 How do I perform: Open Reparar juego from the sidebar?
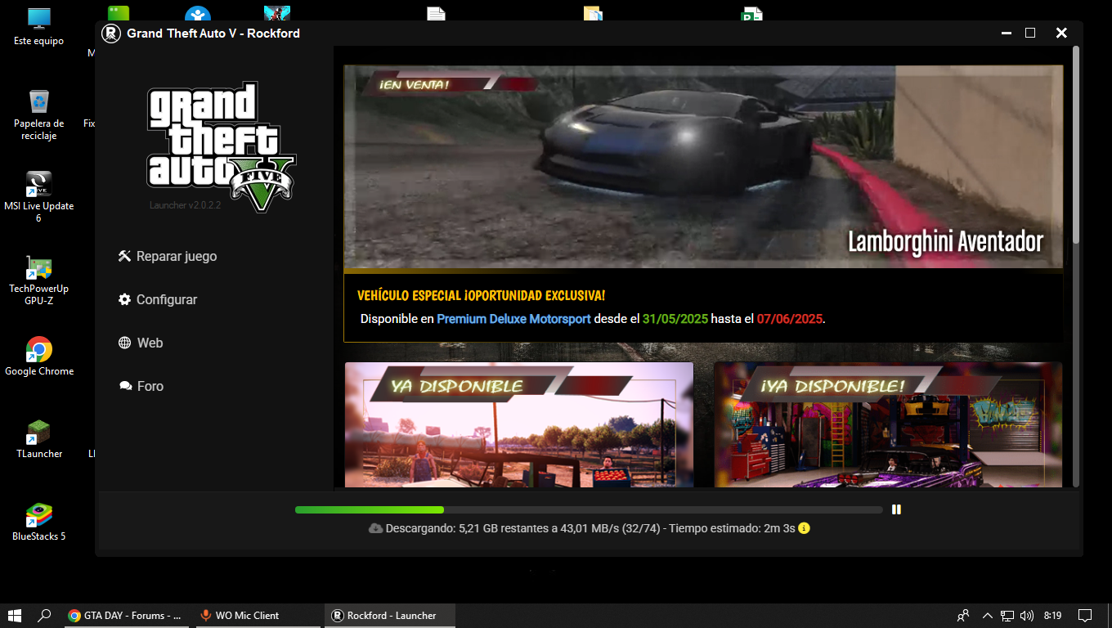point(168,256)
